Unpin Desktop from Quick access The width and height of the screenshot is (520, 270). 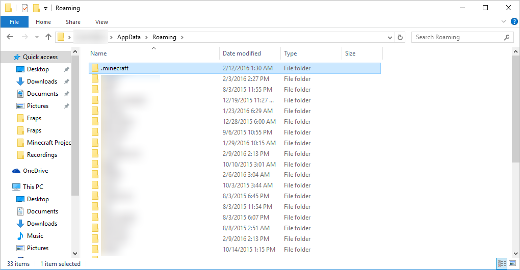(66, 69)
